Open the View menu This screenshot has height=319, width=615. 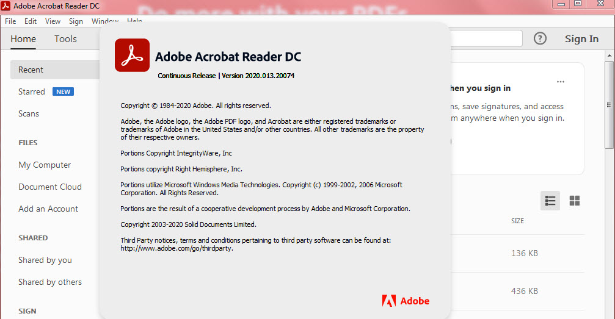click(x=53, y=21)
